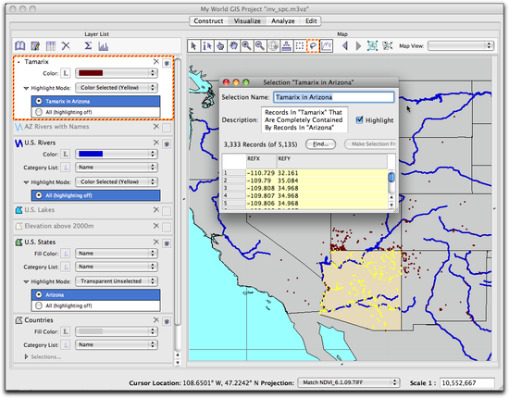Click the Countries Fill Color L button
509x398 pixels.
(66, 331)
